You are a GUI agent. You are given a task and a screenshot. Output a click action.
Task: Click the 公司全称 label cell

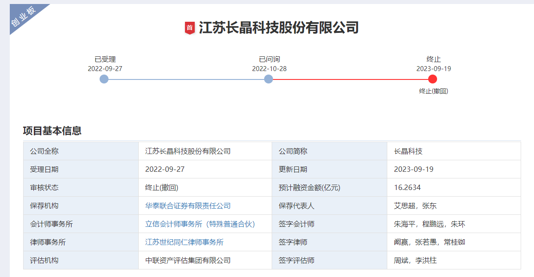81,151
